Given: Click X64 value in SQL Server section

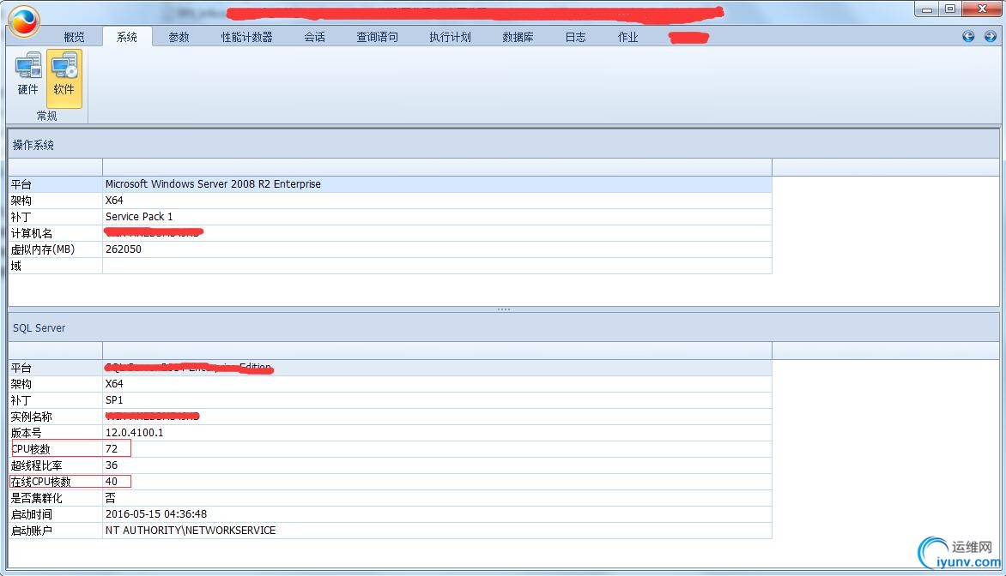Looking at the screenshot, I should [114, 384].
